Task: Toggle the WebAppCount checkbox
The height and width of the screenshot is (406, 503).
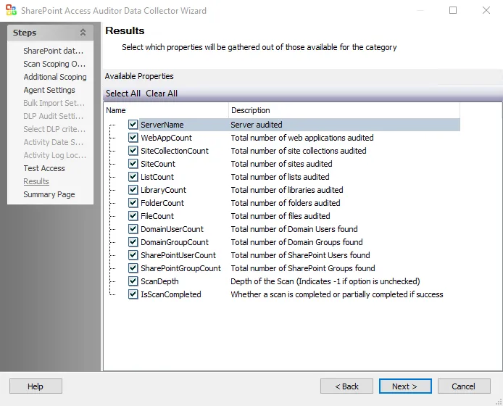Action: pyautogui.click(x=133, y=138)
